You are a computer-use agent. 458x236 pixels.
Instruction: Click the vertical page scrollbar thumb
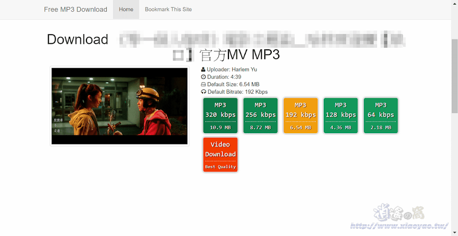click(x=455, y=76)
